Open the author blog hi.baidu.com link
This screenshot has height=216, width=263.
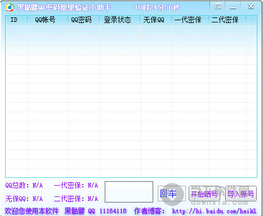point(214,211)
